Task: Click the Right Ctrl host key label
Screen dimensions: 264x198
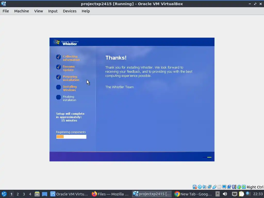Action: pyautogui.click(x=255, y=187)
